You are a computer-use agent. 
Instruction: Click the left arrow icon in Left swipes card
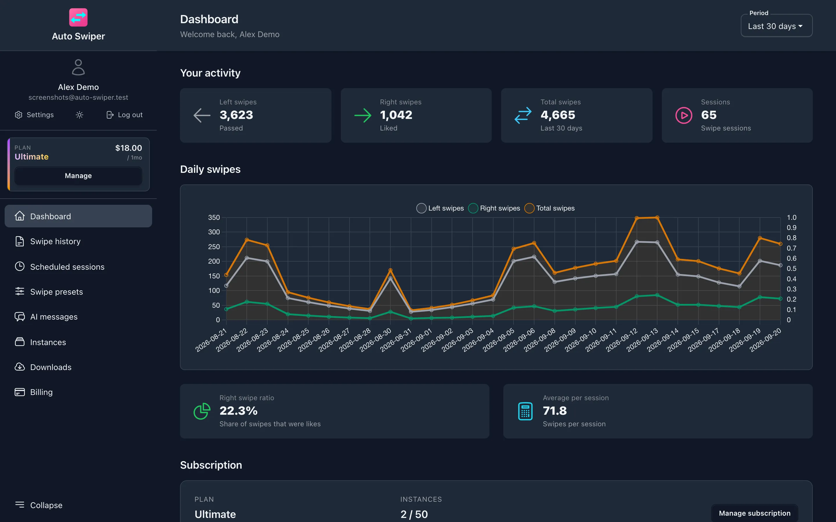pyautogui.click(x=202, y=115)
